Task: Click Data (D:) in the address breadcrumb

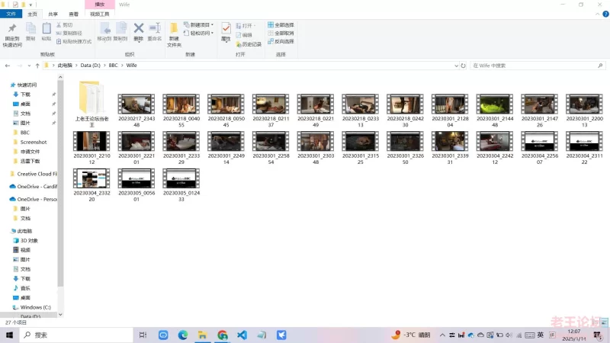Action: coord(90,66)
